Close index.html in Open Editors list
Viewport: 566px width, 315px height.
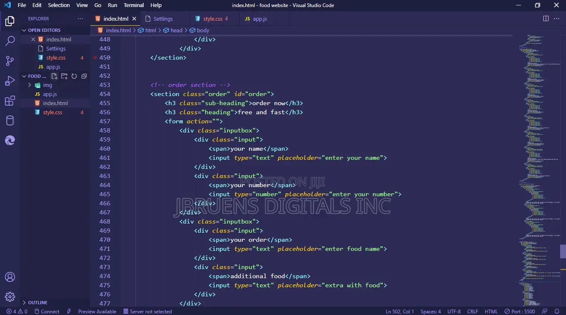pyautogui.click(x=33, y=39)
